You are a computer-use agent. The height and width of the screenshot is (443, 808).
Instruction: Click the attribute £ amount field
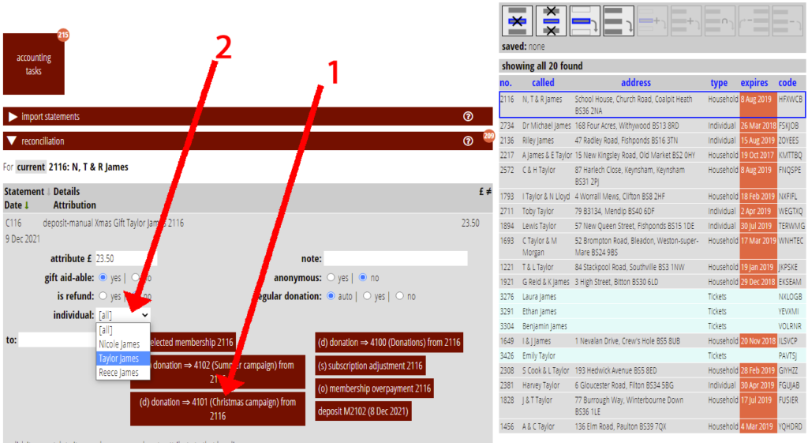coord(125,258)
